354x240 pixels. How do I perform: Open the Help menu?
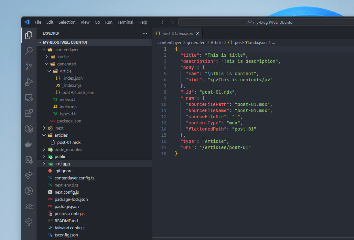(x=143, y=22)
